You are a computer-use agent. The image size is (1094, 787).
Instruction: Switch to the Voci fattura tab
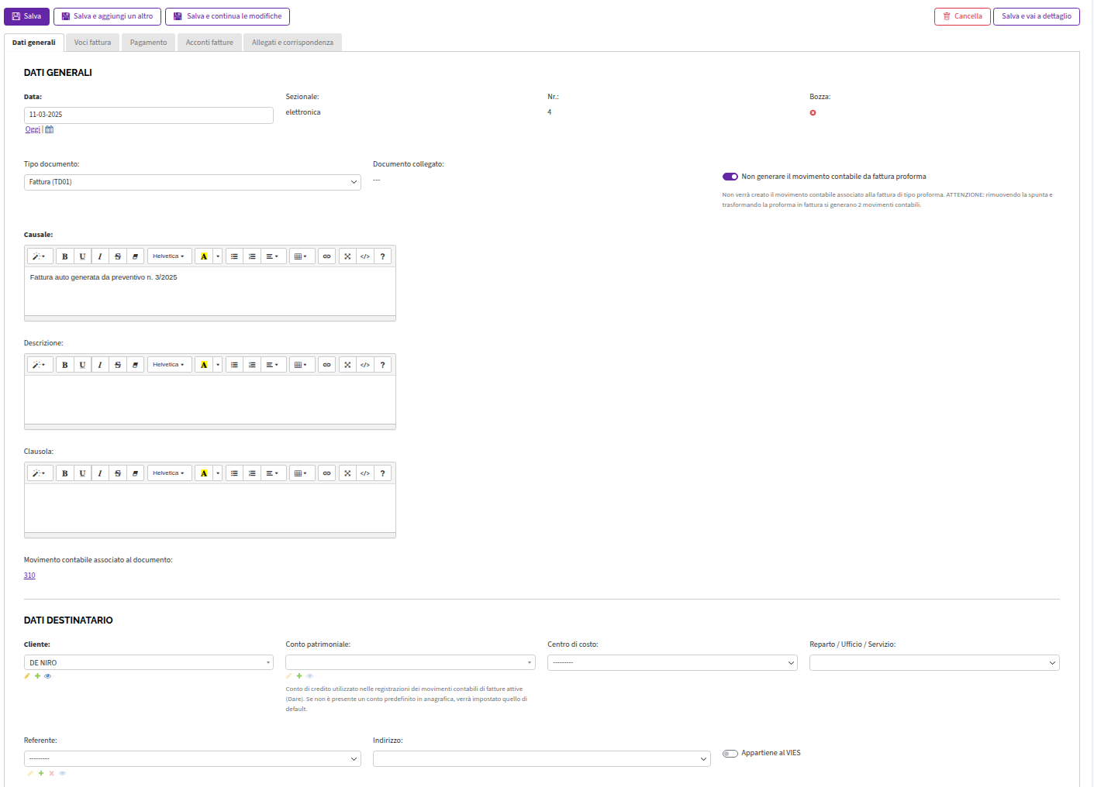click(92, 43)
